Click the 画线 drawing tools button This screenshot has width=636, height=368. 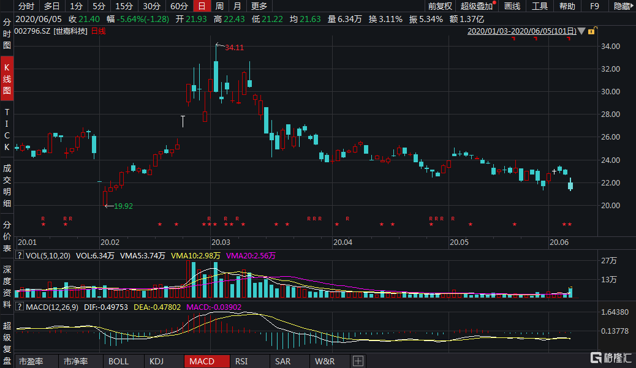[512, 6]
